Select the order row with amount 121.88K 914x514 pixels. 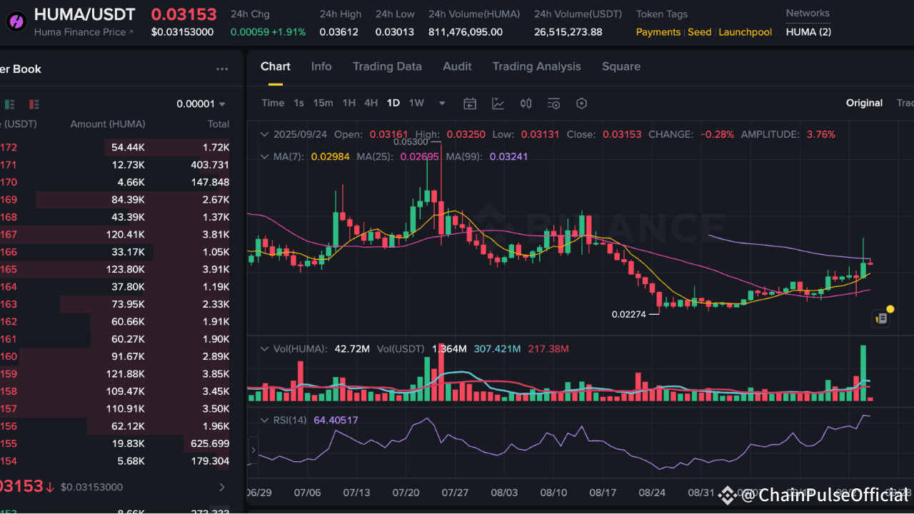point(114,374)
